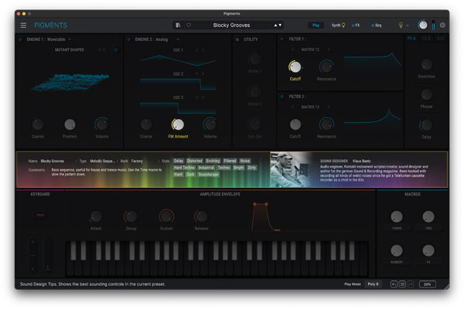
Task: Select previous OSC 1 waveform arrow
Action: coord(196,50)
